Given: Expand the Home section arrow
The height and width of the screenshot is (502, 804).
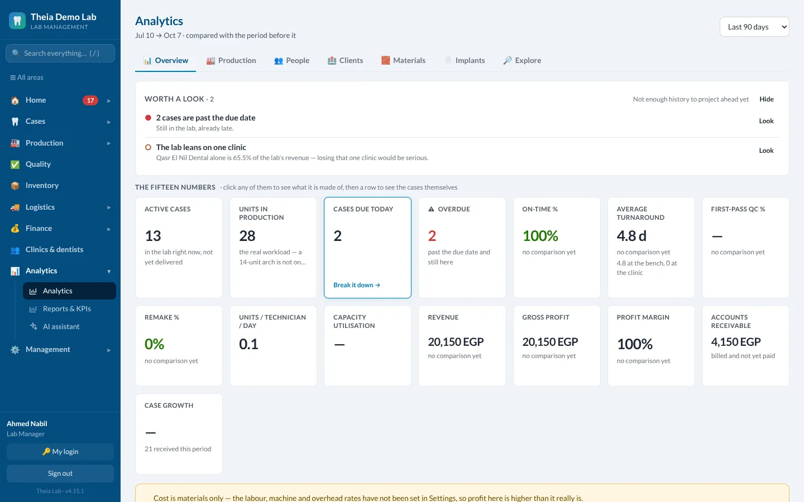Looking at the screenshot, I should coord(109,101).
